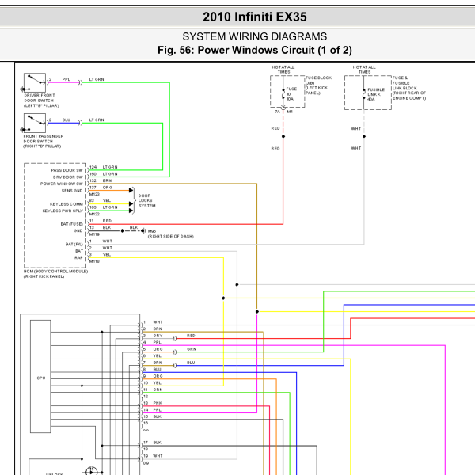Click the 'DRV DOOR SW' BCM pin label
The width and height of the screenshot is (475, 475).
(67, 177)
